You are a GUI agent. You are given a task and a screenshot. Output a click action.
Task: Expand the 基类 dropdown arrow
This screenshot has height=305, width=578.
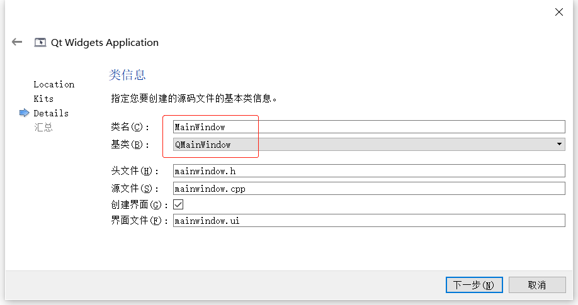[560, 145]
